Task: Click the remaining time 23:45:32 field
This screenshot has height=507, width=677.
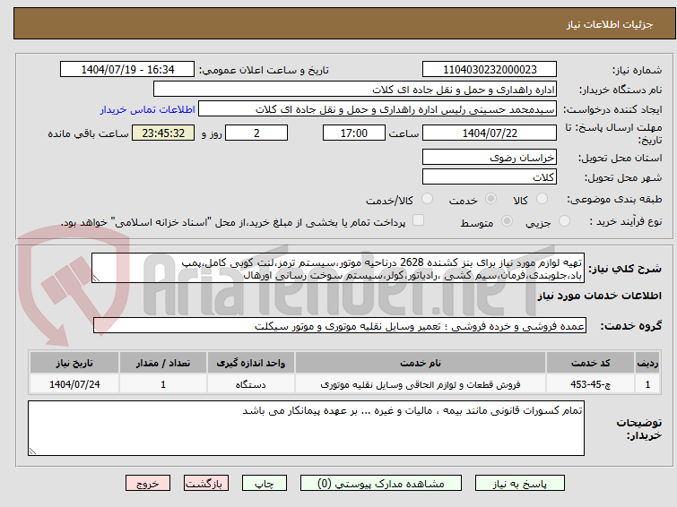Action: tap(163, 133)
